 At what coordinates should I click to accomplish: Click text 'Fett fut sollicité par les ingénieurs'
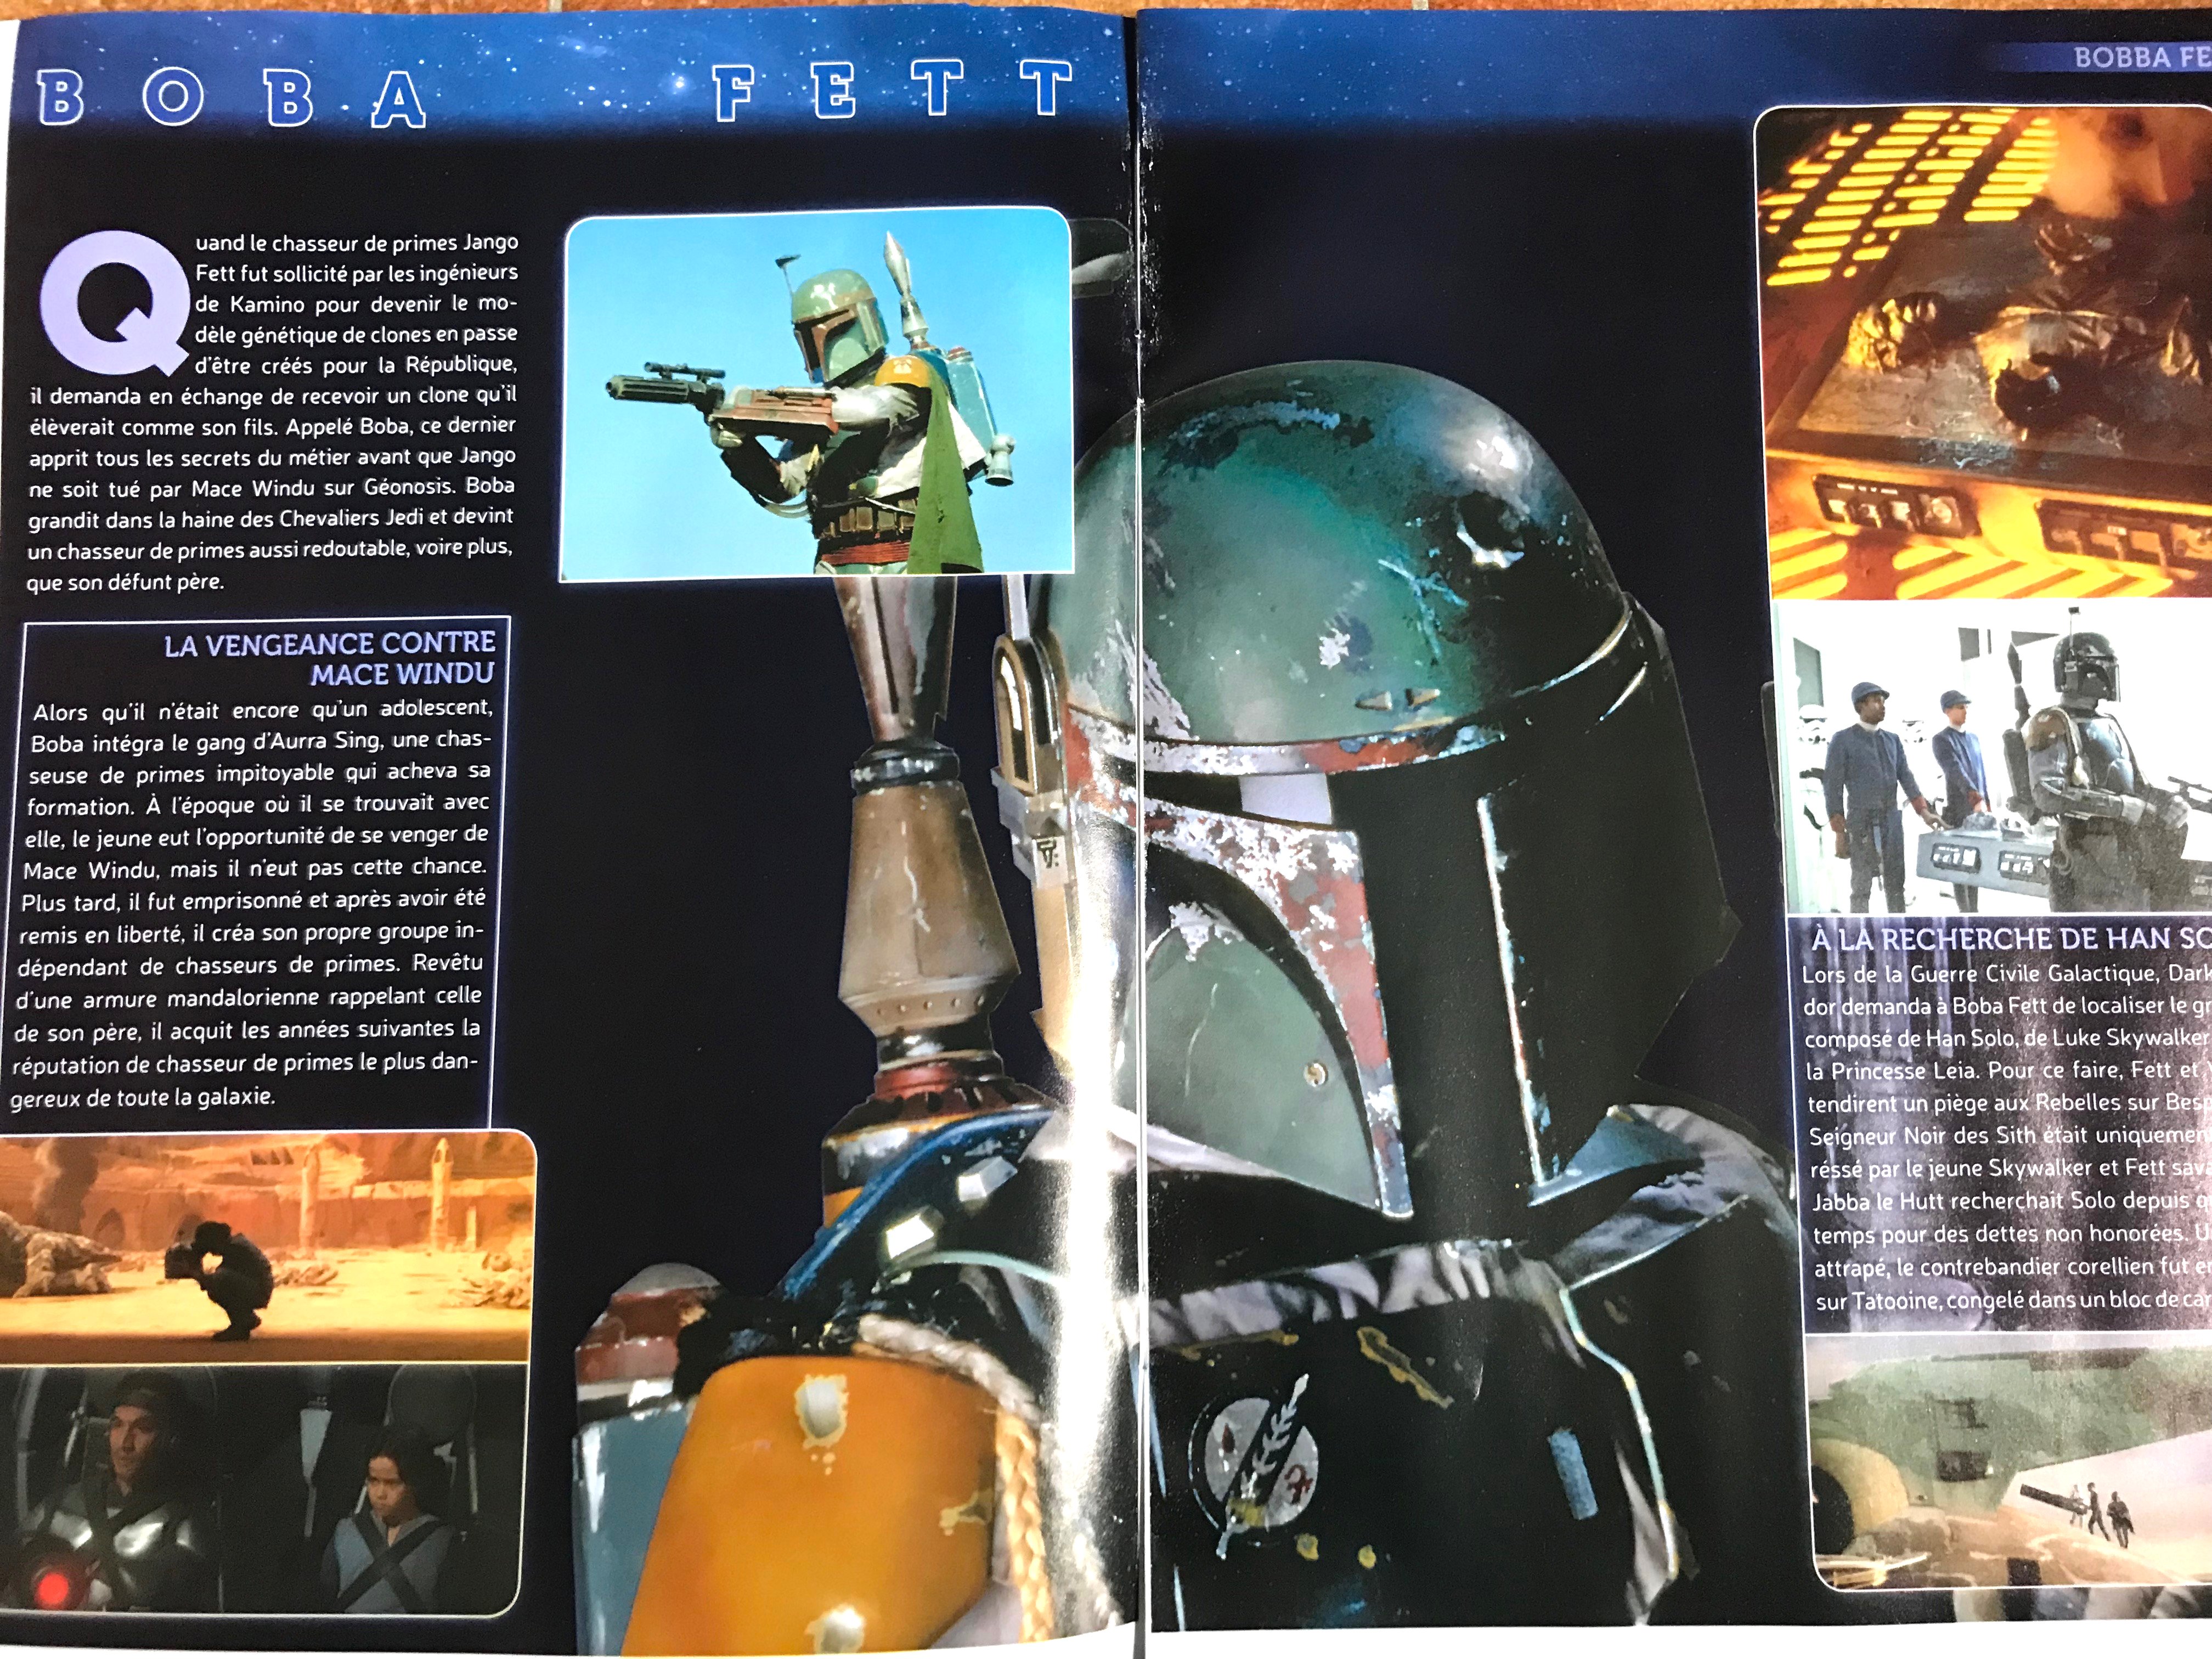(357, 273)
